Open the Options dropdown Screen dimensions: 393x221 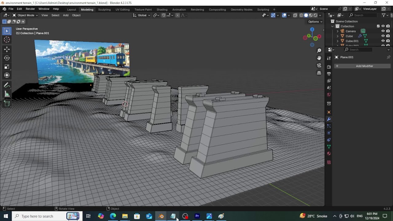(315, 21)
